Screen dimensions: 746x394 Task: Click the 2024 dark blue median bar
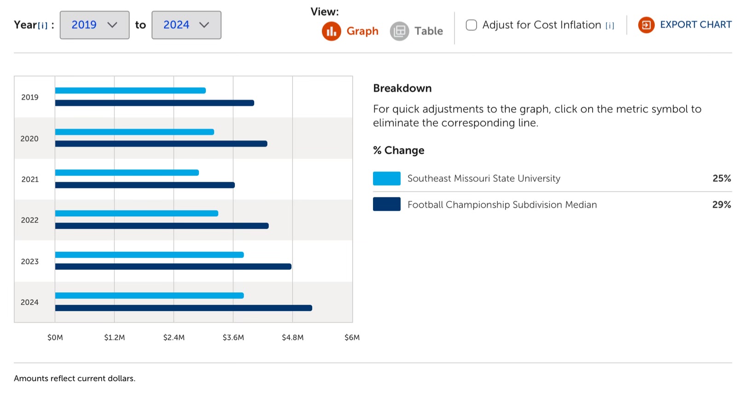tap(183, 308)
